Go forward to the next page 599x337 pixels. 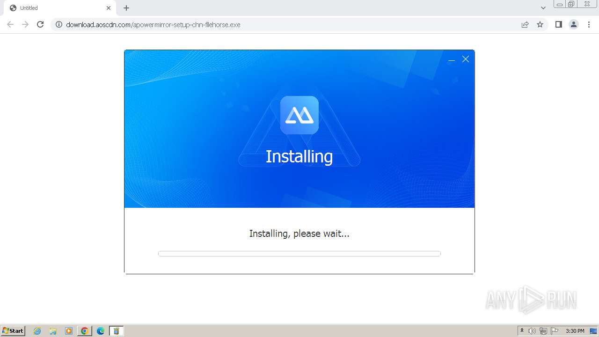click(25, 24)
